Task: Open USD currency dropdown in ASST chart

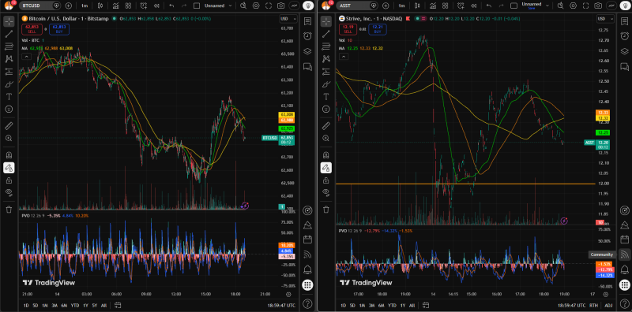Action: (605, 19)
